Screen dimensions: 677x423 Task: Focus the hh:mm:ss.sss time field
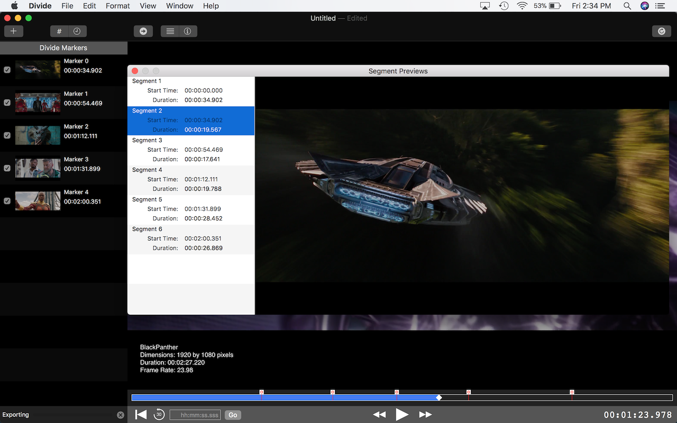195,415
